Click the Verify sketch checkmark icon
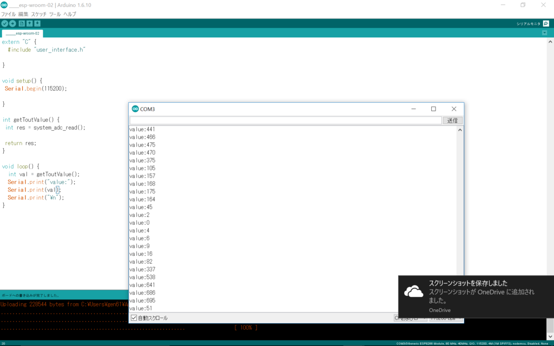This screenshot has height=346, width=554. 4,24
